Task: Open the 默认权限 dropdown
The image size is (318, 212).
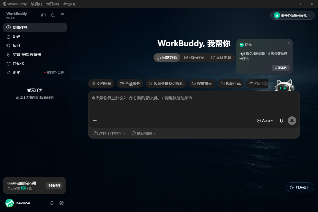Action: click(x=144, y=133)
